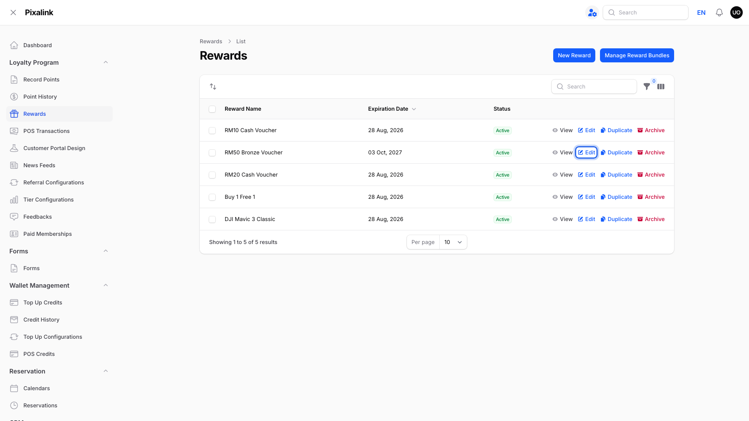Screen dimensions: 749x421
Task: Click the Customer Portal Design beaker icon
Action: (14, 148)
